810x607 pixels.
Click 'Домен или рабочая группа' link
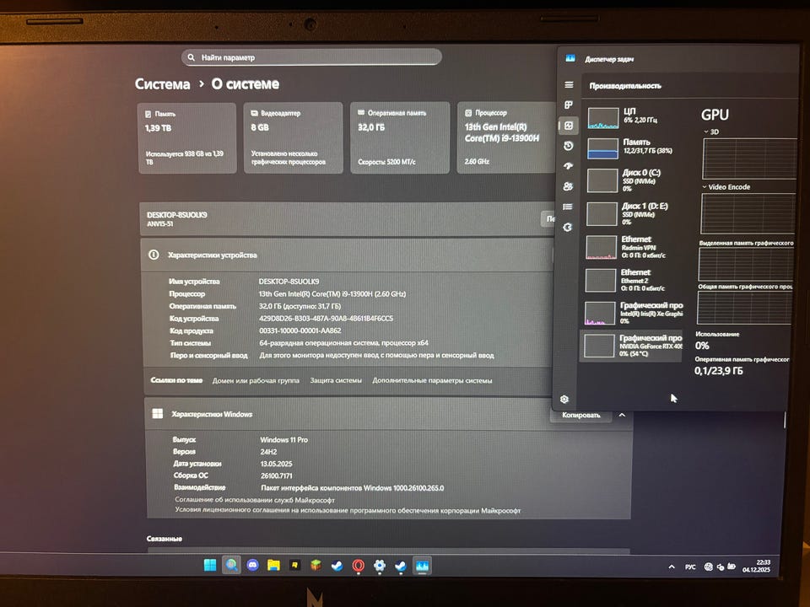coord(256,380)
